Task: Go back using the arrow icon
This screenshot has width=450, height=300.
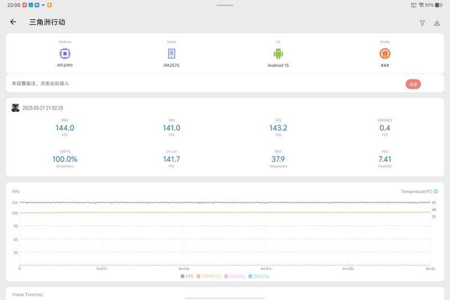Action: tap(13, 23)
